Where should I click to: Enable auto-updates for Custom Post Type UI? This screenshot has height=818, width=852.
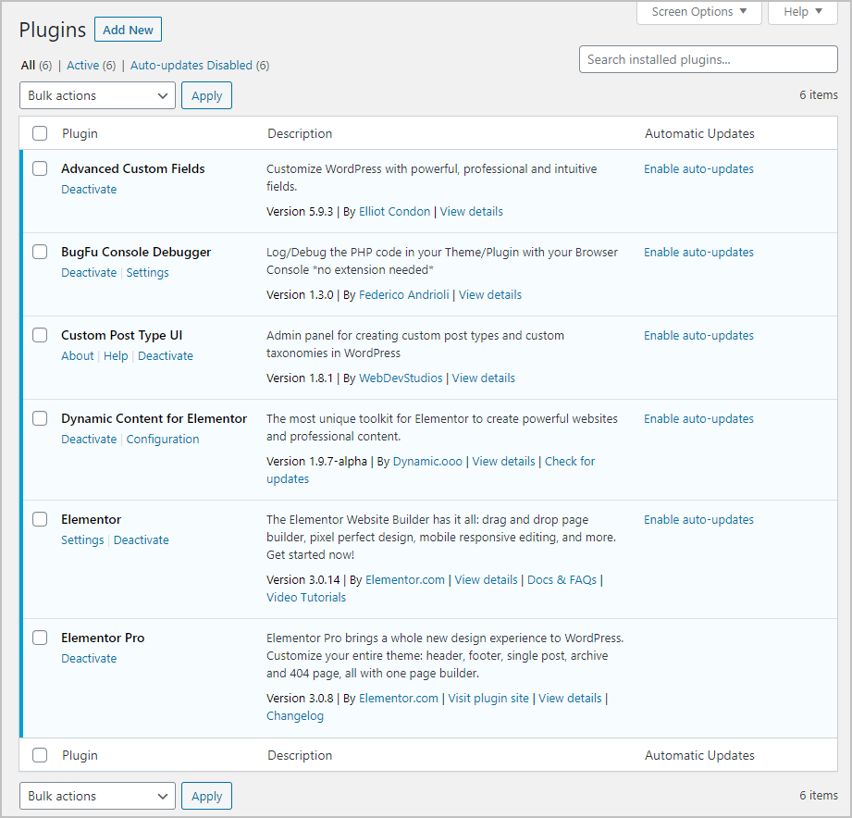click(x=698, y=335)
